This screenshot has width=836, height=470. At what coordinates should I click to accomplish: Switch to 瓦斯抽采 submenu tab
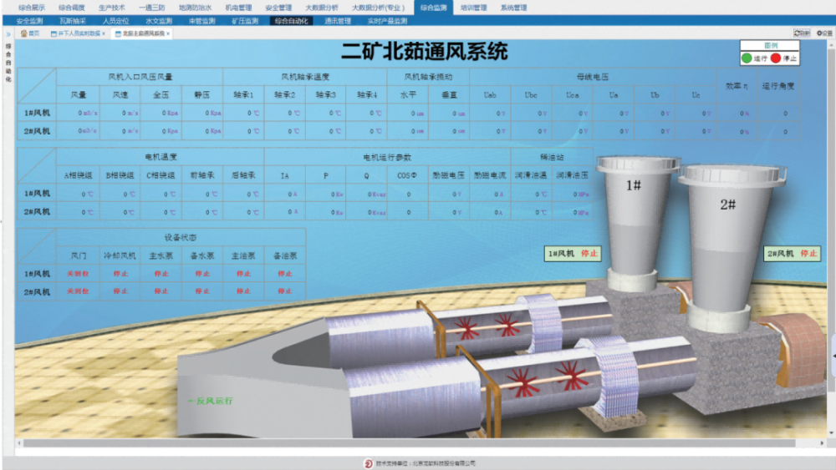(73, 21)
